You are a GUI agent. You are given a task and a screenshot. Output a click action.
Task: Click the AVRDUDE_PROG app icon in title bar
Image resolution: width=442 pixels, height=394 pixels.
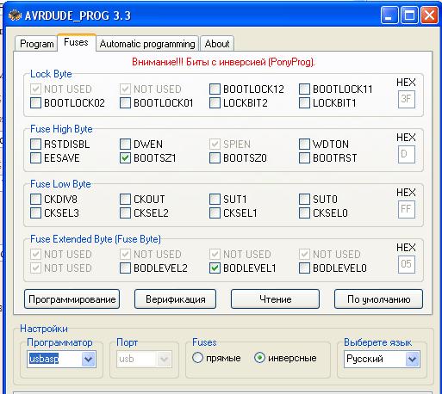tap(15, 15)
